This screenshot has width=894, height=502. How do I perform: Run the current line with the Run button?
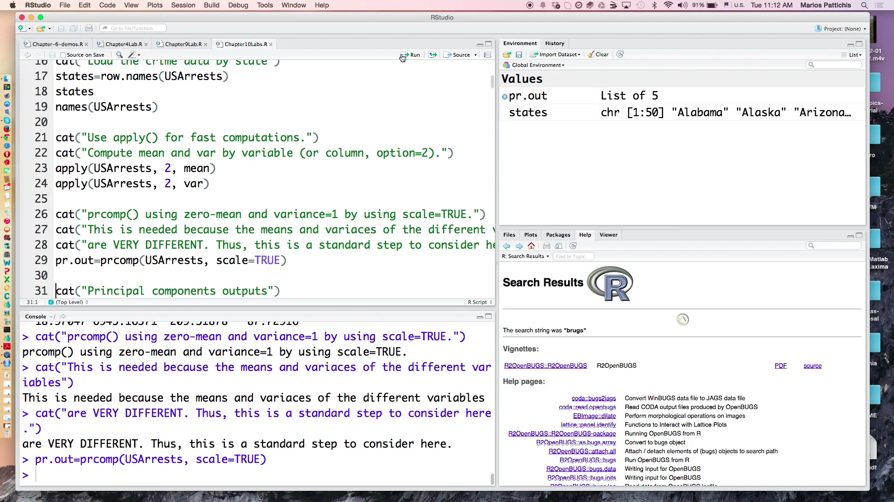pyautogui.click(x=410, y=55)
